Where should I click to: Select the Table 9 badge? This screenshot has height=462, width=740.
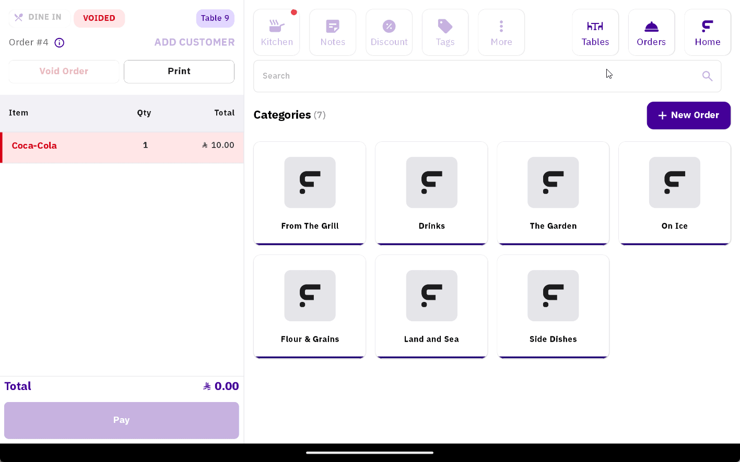point(215,18)
